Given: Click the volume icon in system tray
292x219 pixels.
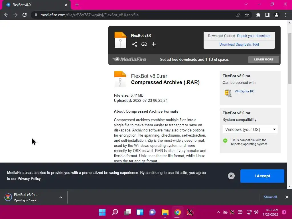Looking at the screenshot, I should [x=256, y=212].
